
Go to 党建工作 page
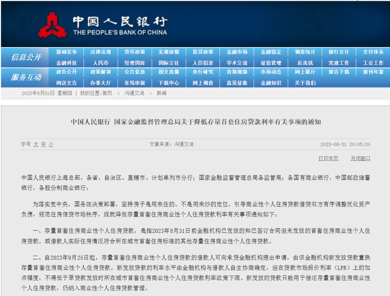[x=339, y=63]
